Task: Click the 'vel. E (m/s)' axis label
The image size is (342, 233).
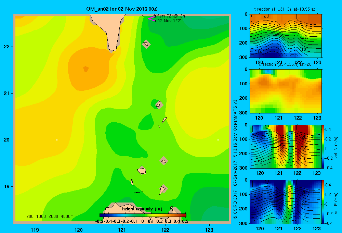Action: [336, 203]
